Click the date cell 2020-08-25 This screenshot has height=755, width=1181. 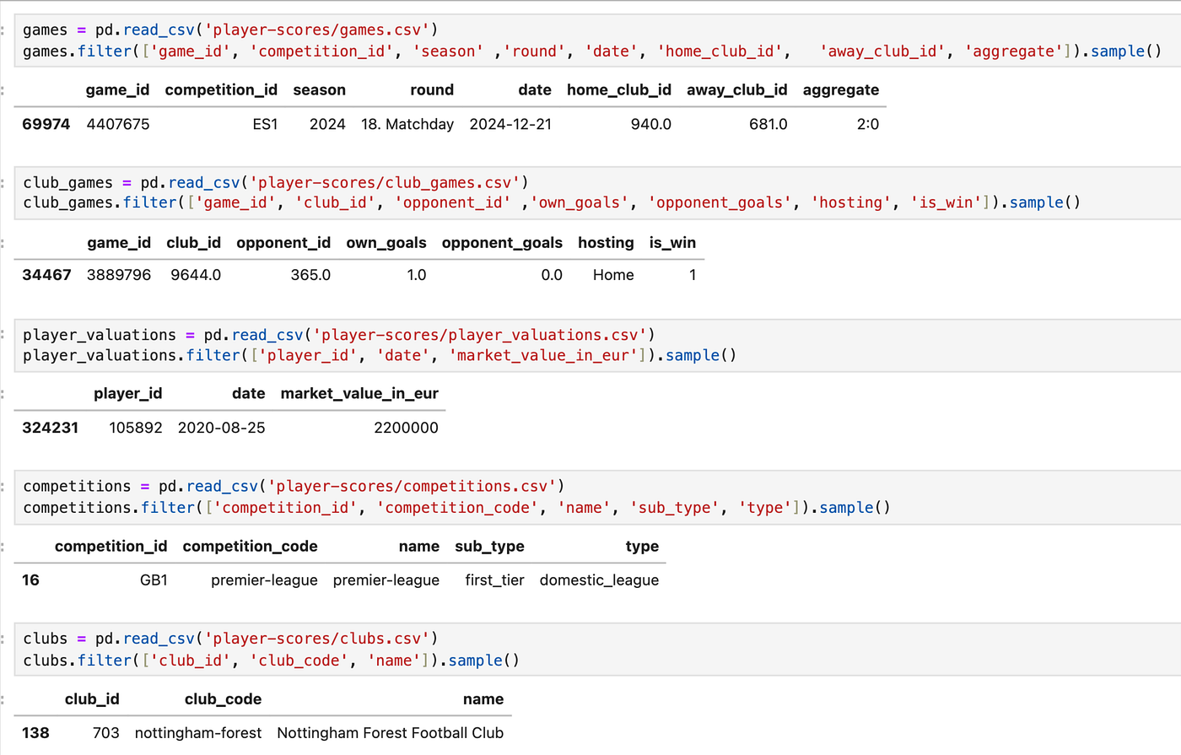[x=222, y=428]
